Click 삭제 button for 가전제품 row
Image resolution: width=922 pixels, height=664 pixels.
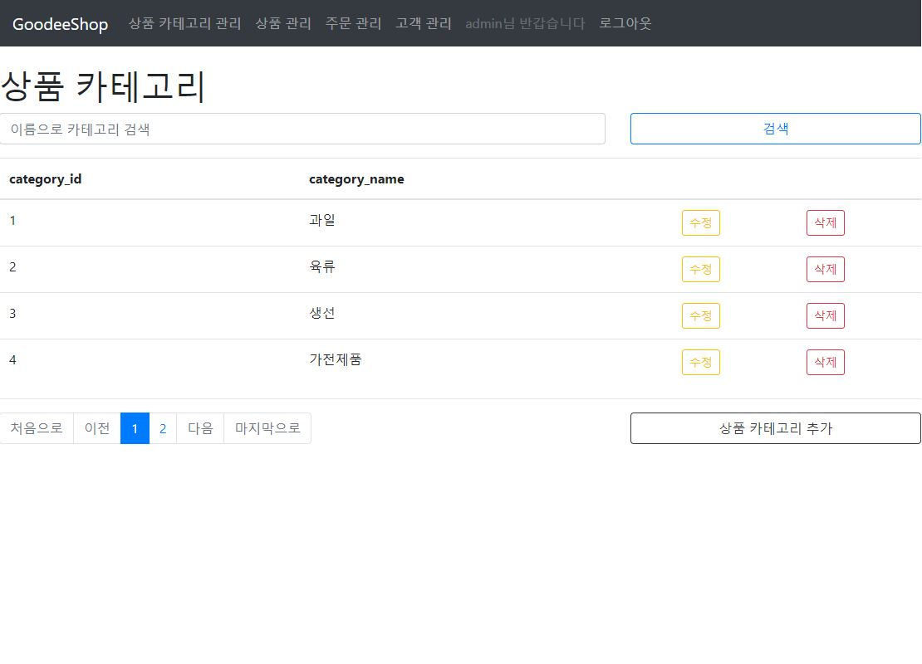[x=826, y=362]
